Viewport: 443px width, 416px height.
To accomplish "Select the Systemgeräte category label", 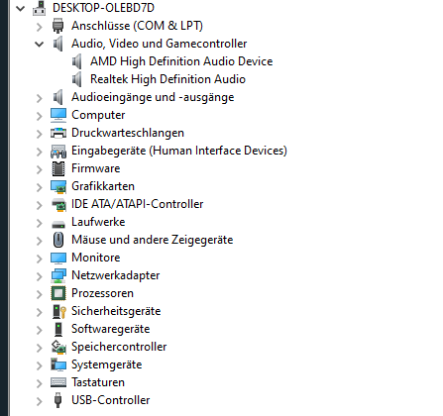I will 107,364.
